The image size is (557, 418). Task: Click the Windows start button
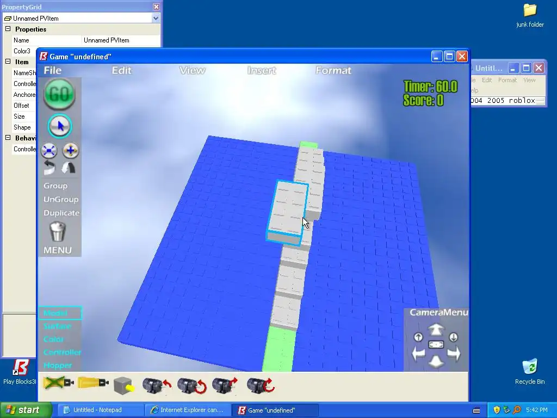pyautogui.click(x=26, y=410)
